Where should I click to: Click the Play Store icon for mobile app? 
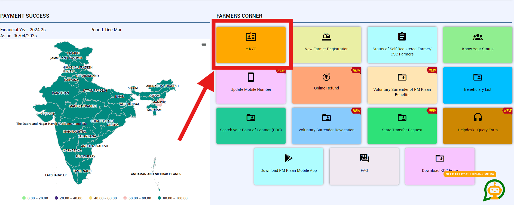[288, 158]
